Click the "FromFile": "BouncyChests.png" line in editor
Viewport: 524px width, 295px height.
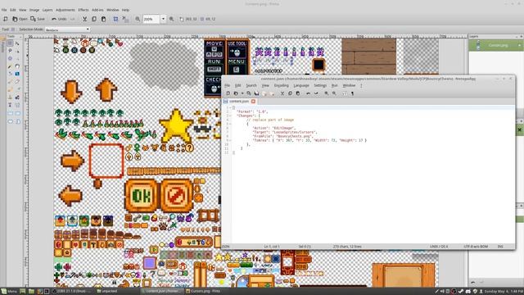(x=282, y=136)
